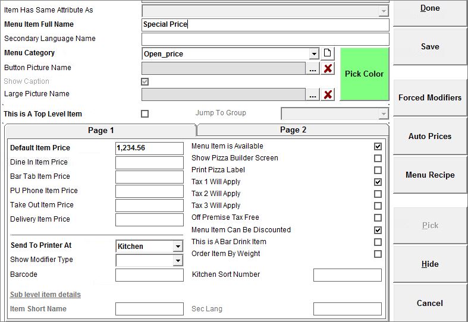468x322 pixels.
Task: Enable Tax 3 Will Apply
Action: [378, 206]
